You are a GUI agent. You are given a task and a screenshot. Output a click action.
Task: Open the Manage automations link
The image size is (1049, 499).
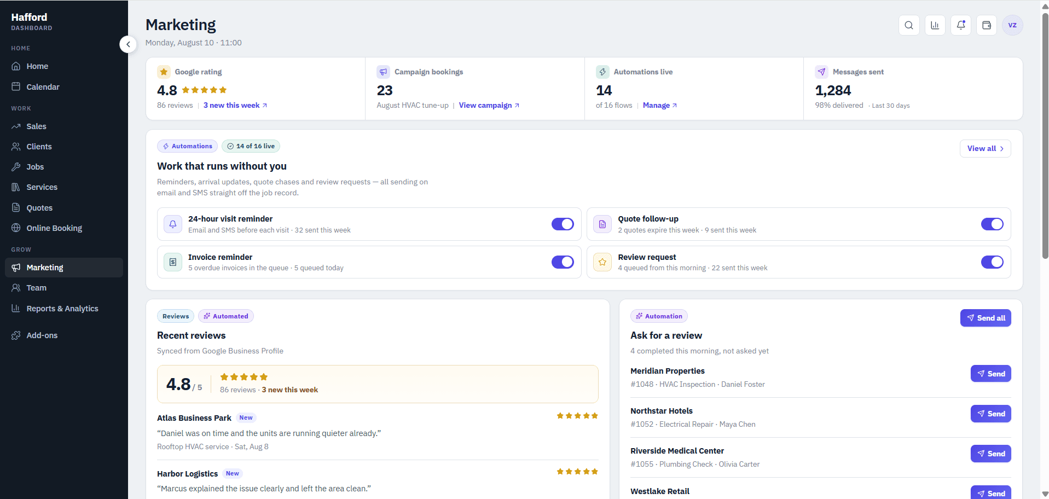click(x=660, y=106)
